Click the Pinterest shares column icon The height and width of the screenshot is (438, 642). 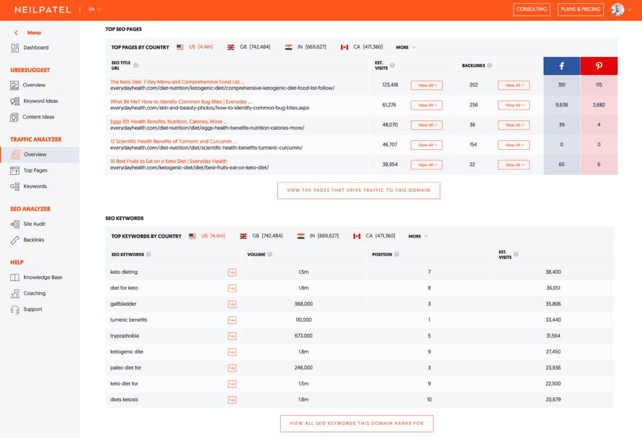599,66
